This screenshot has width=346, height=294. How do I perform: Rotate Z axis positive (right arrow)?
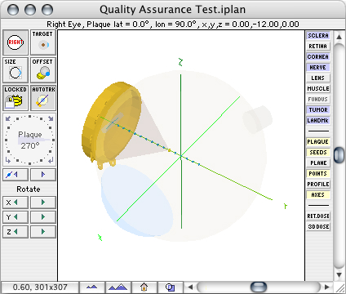43,232
